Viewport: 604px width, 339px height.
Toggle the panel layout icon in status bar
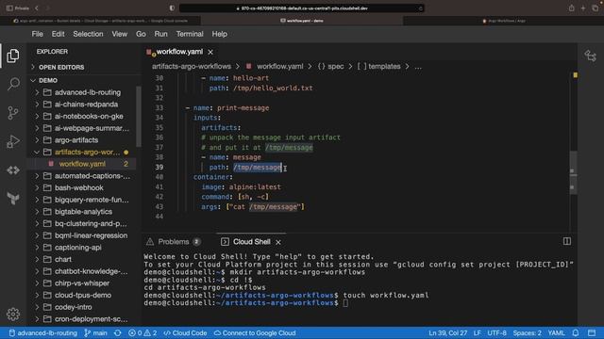point(592,333)
